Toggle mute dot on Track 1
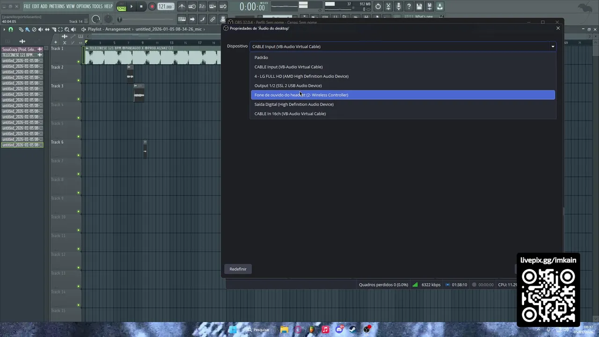Viewport: 599px width, 337px height. coord(79,62)
